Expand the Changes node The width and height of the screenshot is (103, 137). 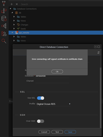tap(14, 25)
